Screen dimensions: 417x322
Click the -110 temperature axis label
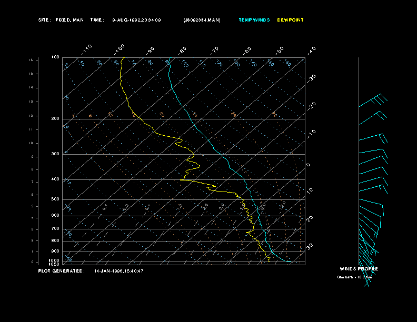87,49
